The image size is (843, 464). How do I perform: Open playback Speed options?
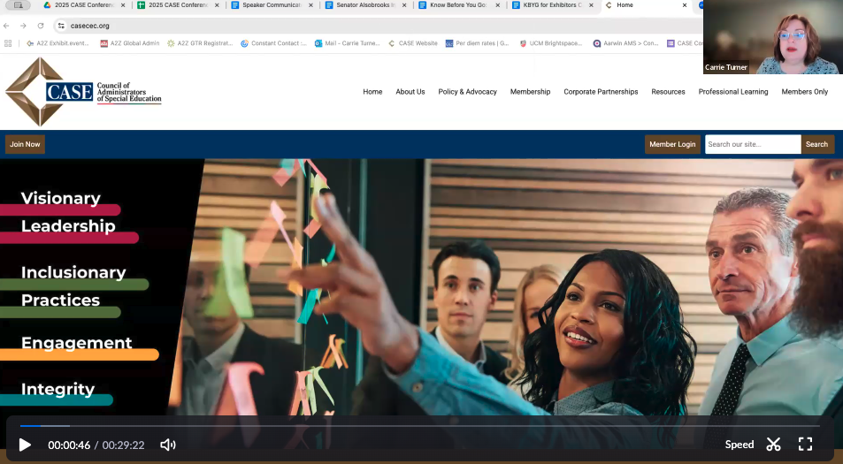point(739,445)
